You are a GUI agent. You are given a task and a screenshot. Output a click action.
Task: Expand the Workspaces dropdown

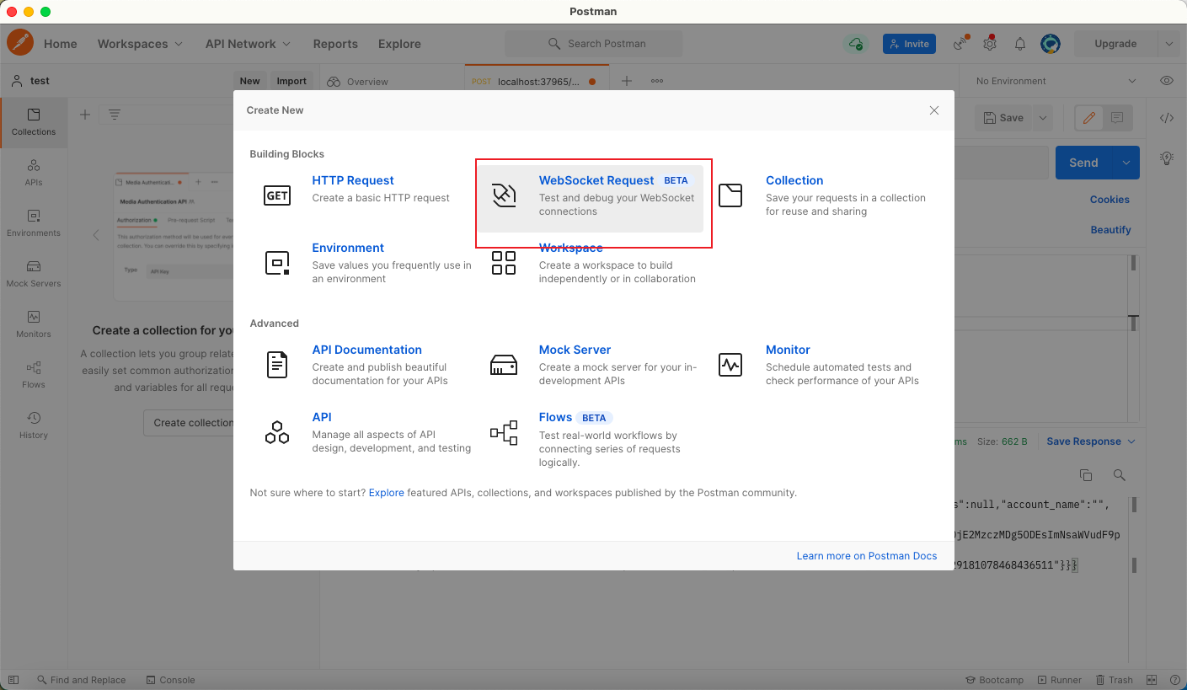pyautogui.click(x=140, y=44)
